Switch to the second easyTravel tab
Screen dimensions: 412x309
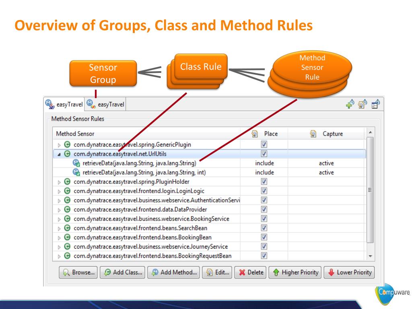(105, 104)
